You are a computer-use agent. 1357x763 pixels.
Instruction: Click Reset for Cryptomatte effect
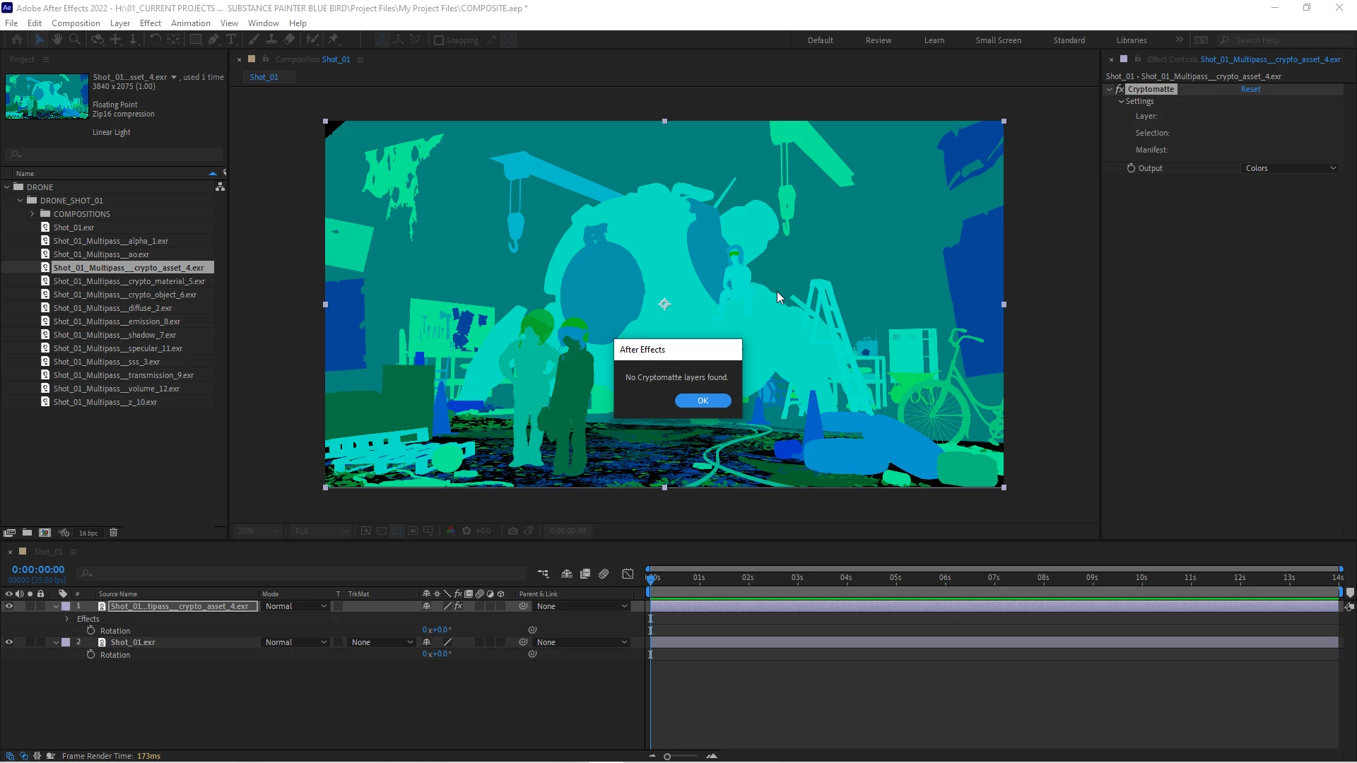[1250, 89]
